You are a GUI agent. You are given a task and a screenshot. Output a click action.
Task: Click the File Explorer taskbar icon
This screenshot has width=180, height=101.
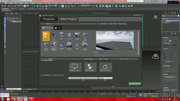click(x=8, y=99)
